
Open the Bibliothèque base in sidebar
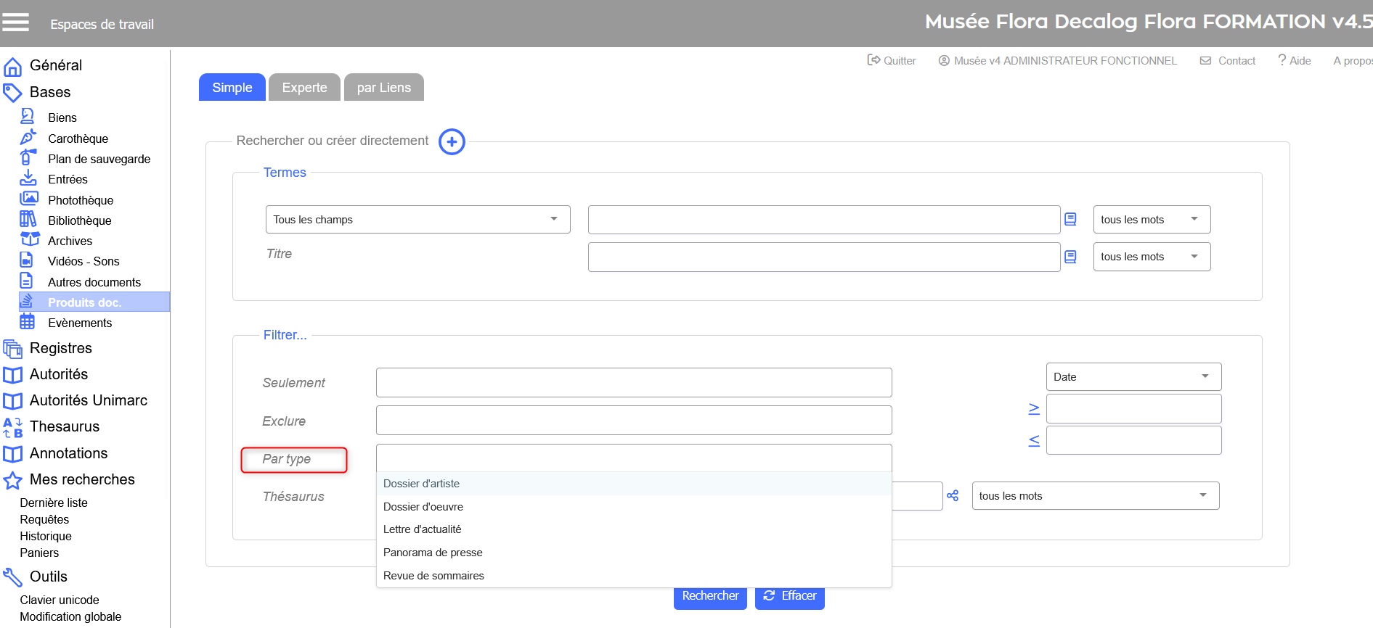[x=79, y=220]
